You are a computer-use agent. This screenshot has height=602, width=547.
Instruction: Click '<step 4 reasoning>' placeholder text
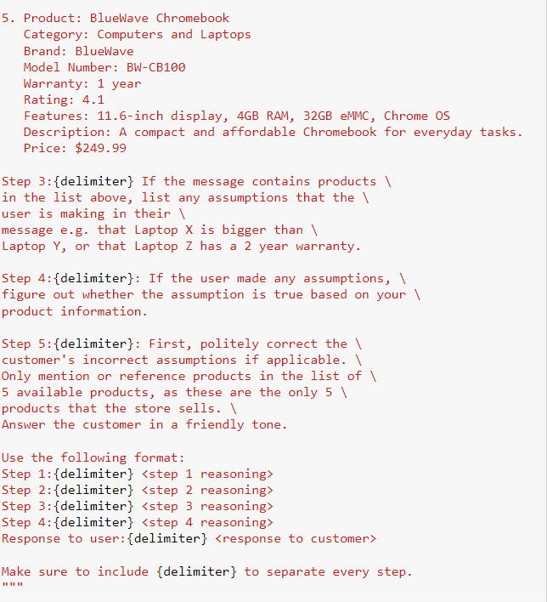[x=207, y=523]
